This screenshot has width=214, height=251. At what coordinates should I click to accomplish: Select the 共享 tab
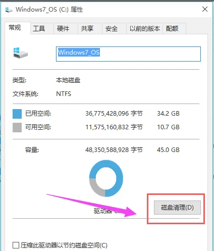pos(90,28)
